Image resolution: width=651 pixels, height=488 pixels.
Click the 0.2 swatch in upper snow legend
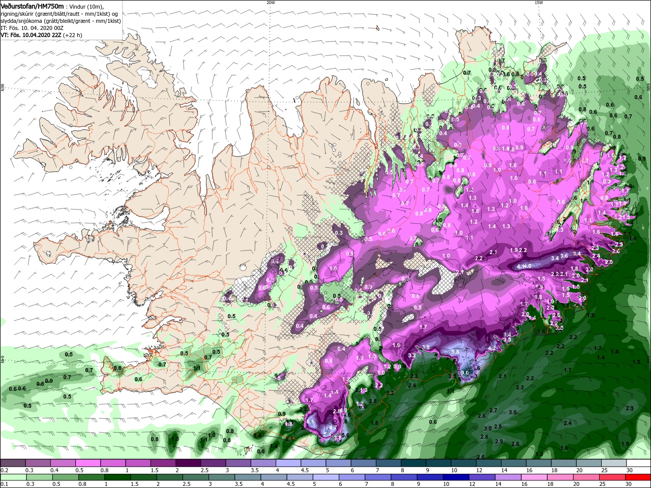13,463
